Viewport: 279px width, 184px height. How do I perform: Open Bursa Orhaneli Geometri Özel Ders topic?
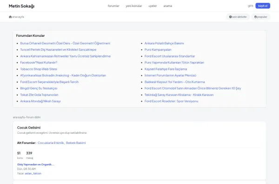[x=65, y=43]
